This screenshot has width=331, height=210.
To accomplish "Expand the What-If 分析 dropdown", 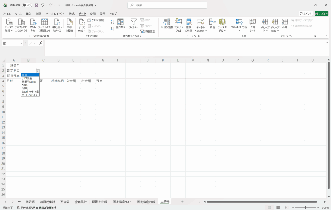I will 239,31.
